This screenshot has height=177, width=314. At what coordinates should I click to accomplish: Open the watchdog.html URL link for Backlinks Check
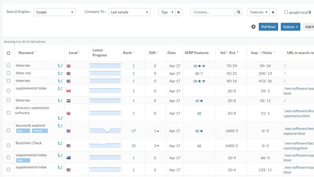(x=296, y=148)
